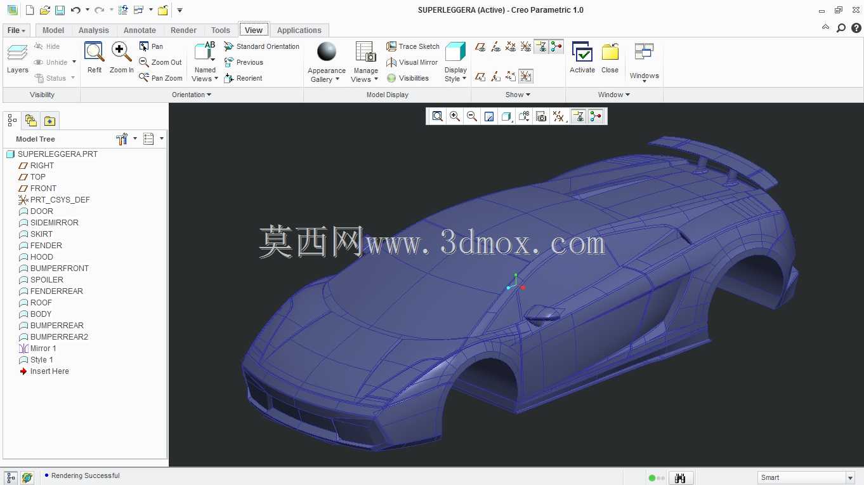Switch to the Render ribbon tab
The width and height of the screenshot is (864, 485).
coord(183,30)
